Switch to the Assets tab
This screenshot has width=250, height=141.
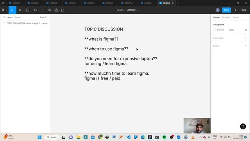point(18,17)
